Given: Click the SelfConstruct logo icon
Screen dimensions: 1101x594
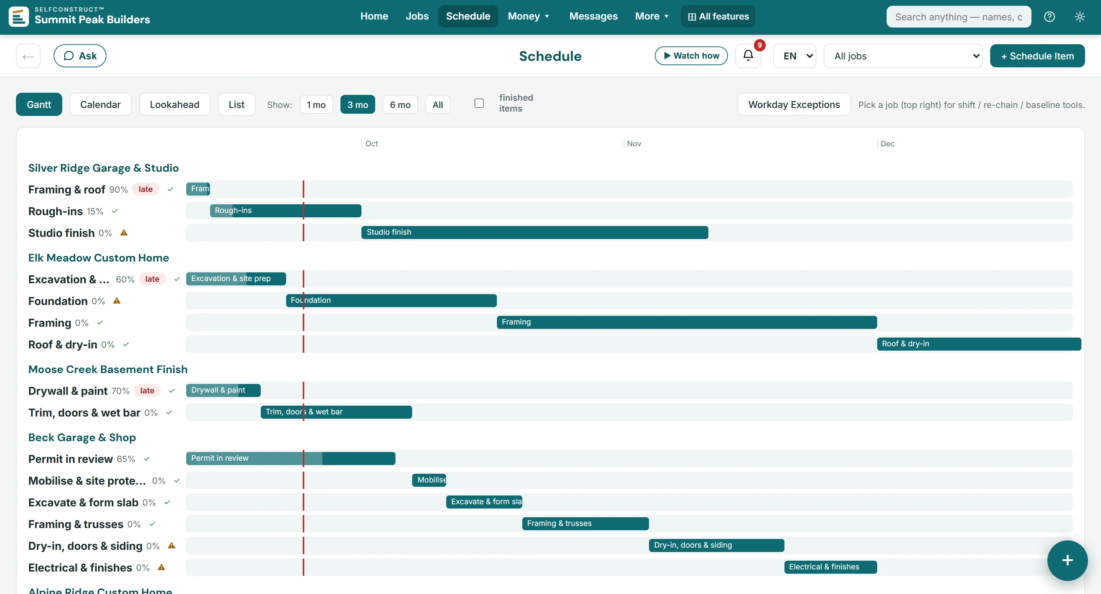Looking at the screenshot, I should point(18,17).
